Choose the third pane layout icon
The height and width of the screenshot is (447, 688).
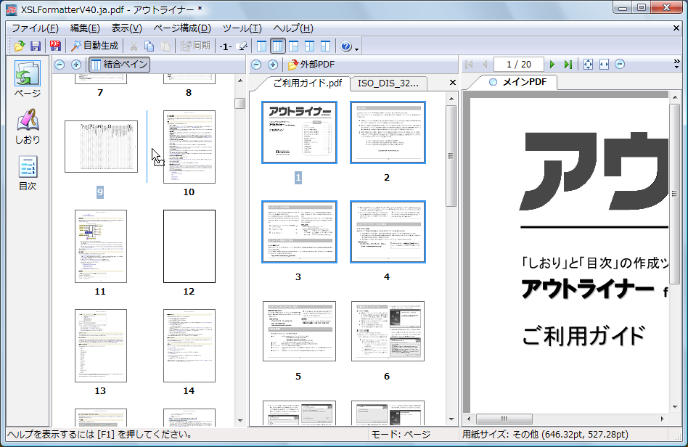coord(293,46)
